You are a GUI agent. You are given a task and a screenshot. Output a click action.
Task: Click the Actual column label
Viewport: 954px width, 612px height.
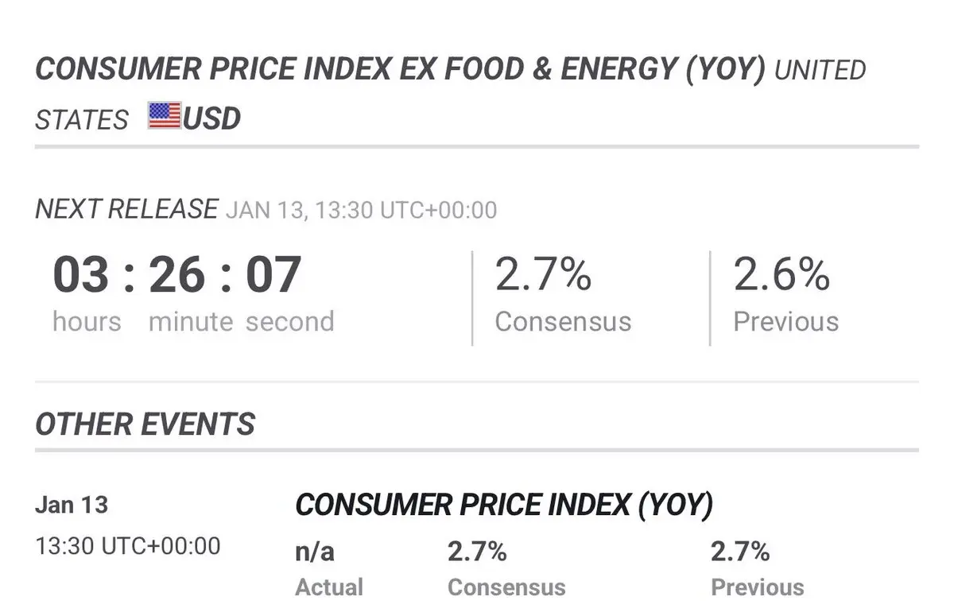[x=329, y=587]
